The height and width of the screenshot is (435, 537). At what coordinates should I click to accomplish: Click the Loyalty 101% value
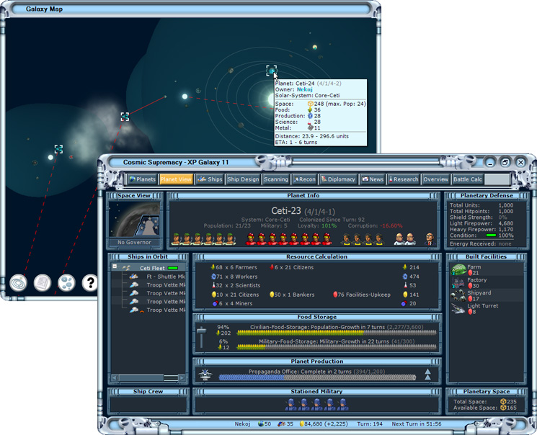tap(329, 226)
